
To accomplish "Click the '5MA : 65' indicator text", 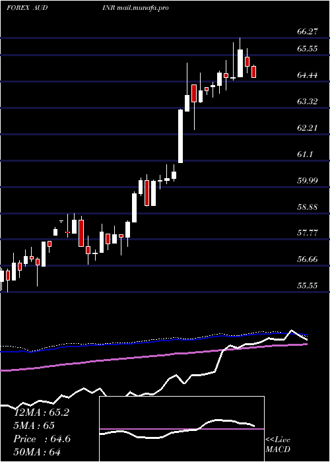I will click(x=34, y=426).
